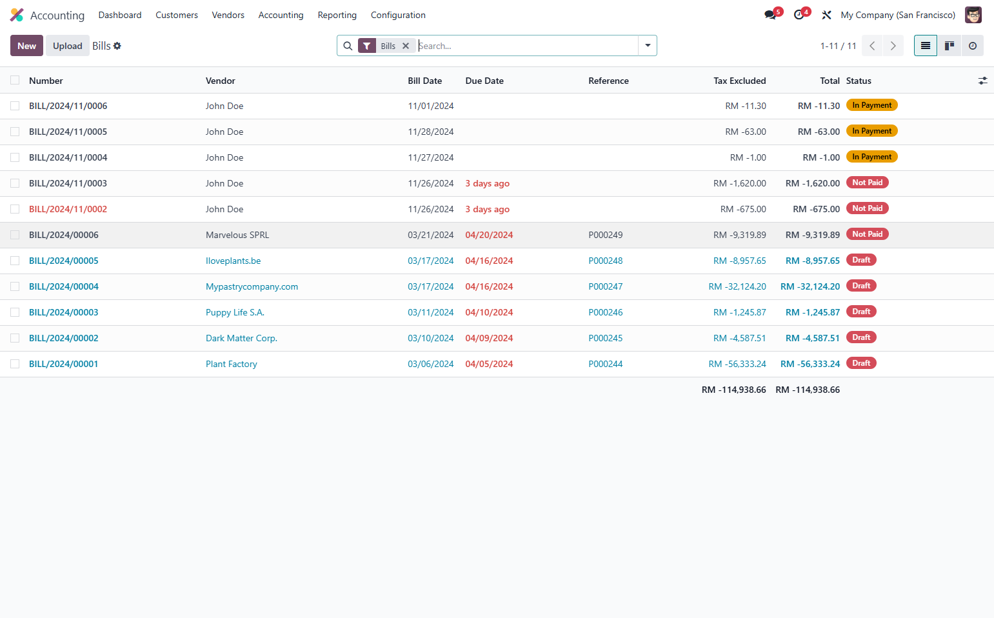Click total RM -56,333.24 of BILL/2024/00001

tap(810, 364)
